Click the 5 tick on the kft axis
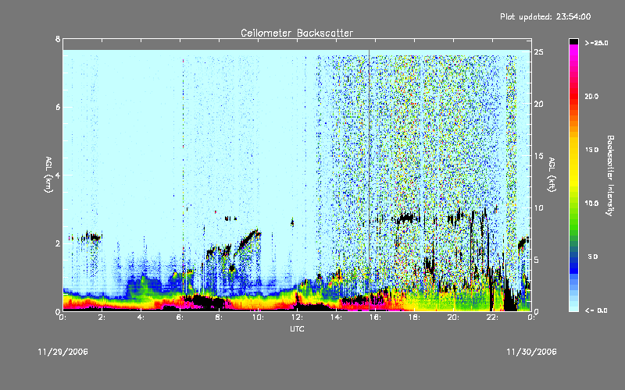Image resolution: width=625 pixels, height=390 pixels. [537, 260]
